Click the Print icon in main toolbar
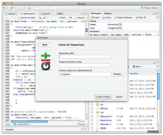The image size is (163, 135). click(x=29, y=8)
